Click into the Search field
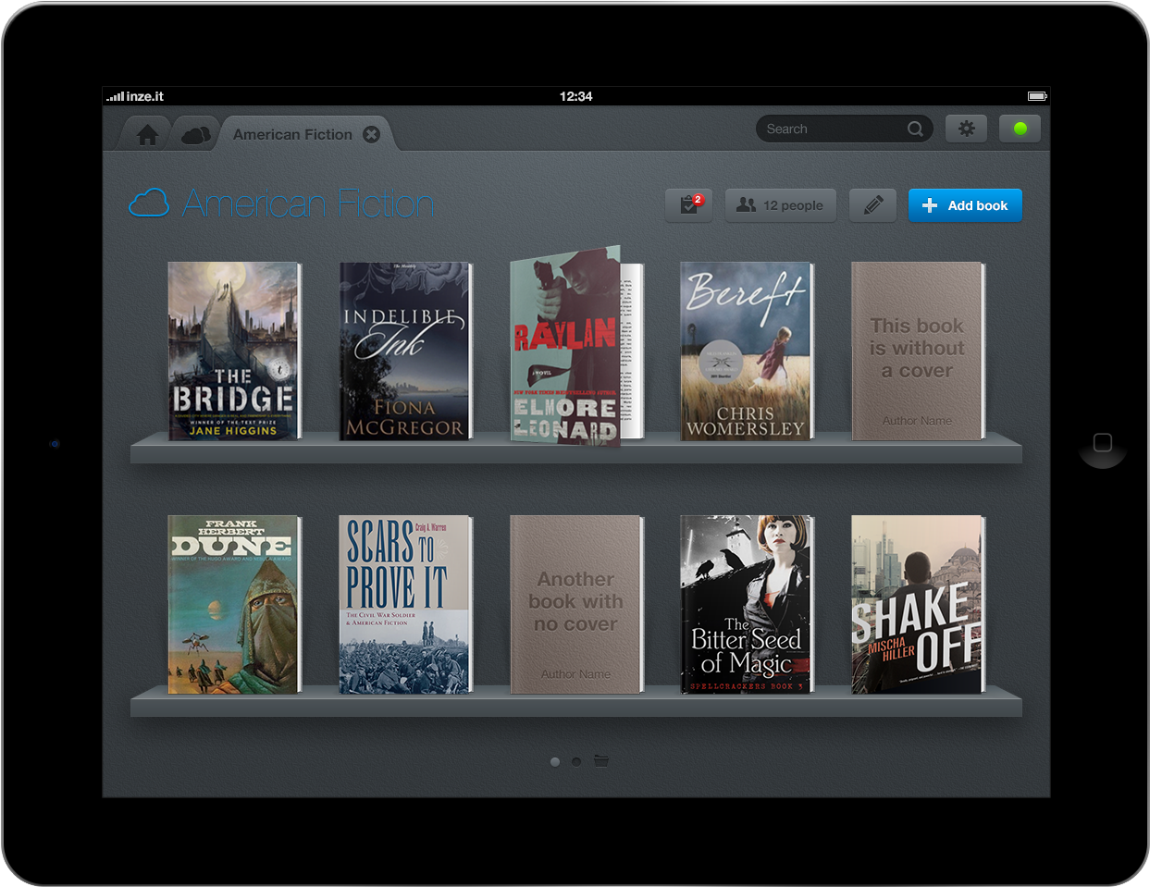Viewport: 1150px width, 887px height. tap(828, 129)
